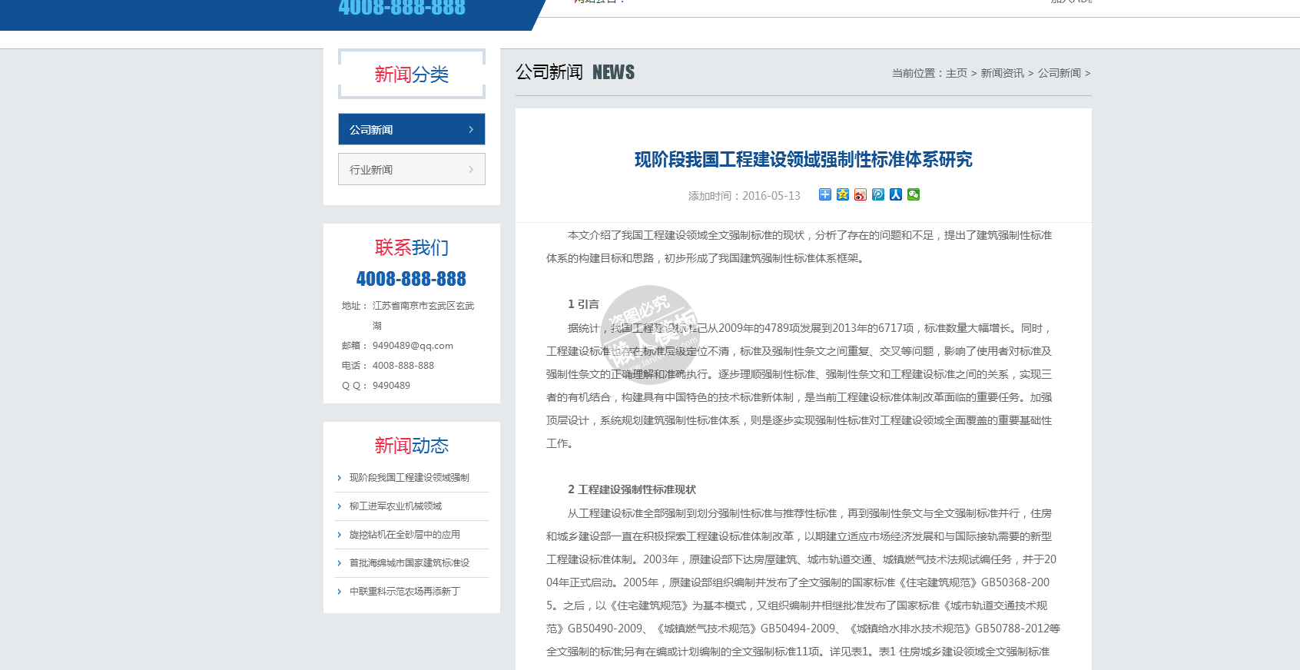The image size is (1300, 670).
Task: Click arrow on 行业新闻 sidebar item
Action: (x=471, y=170)
